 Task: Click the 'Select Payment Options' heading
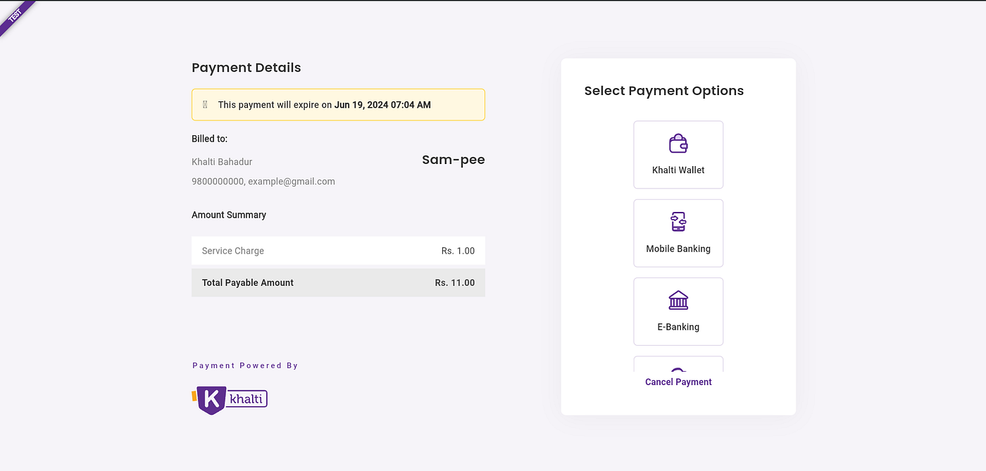coord(664,91)
